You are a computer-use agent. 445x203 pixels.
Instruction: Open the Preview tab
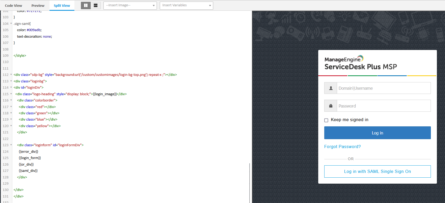click(x=38, y=5)
